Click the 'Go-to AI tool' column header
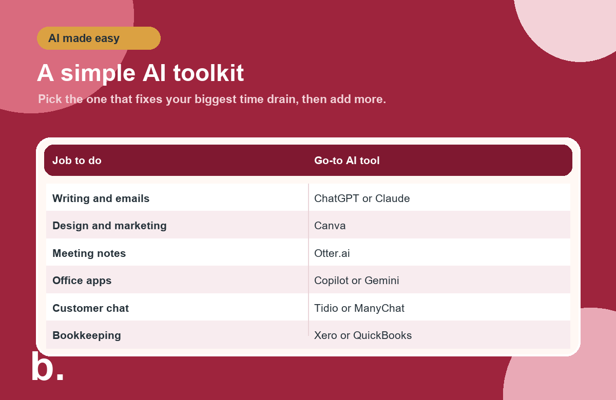Viewport: 616px width, 400px height. tap(347, 161)
